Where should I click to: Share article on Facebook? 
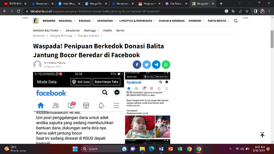click(137, 64)
